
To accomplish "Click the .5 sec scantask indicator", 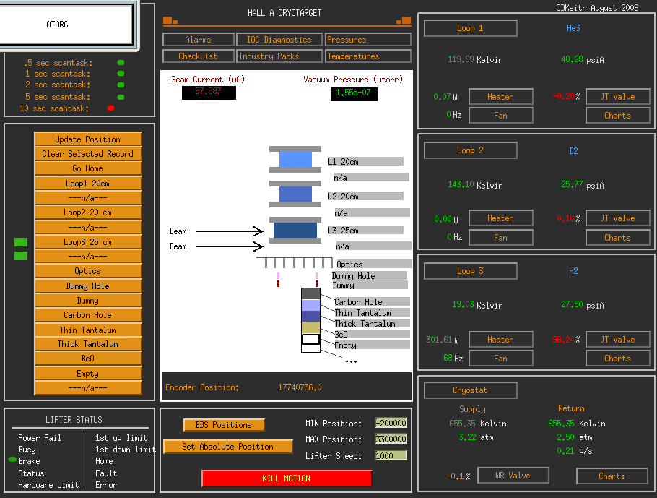I will click(x=121, y=62).
